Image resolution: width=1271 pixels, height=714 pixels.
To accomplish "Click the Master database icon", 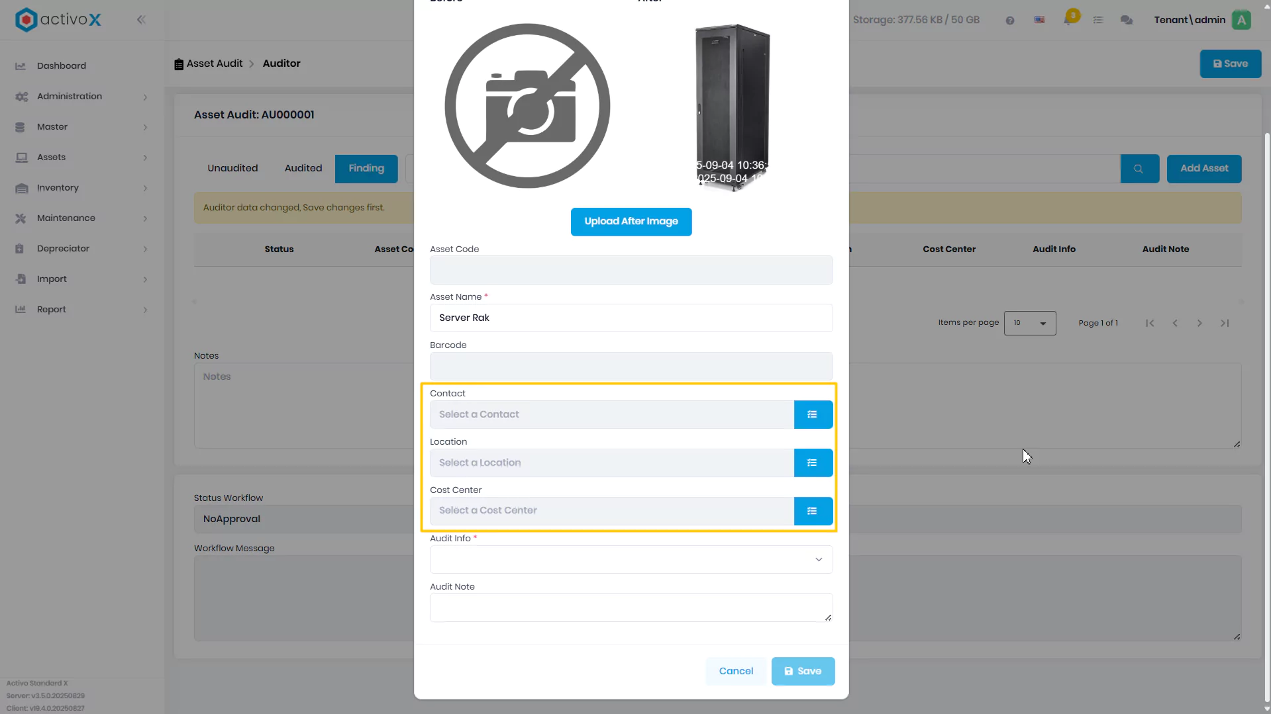I will pyautogui.click(x=20, y=127).
